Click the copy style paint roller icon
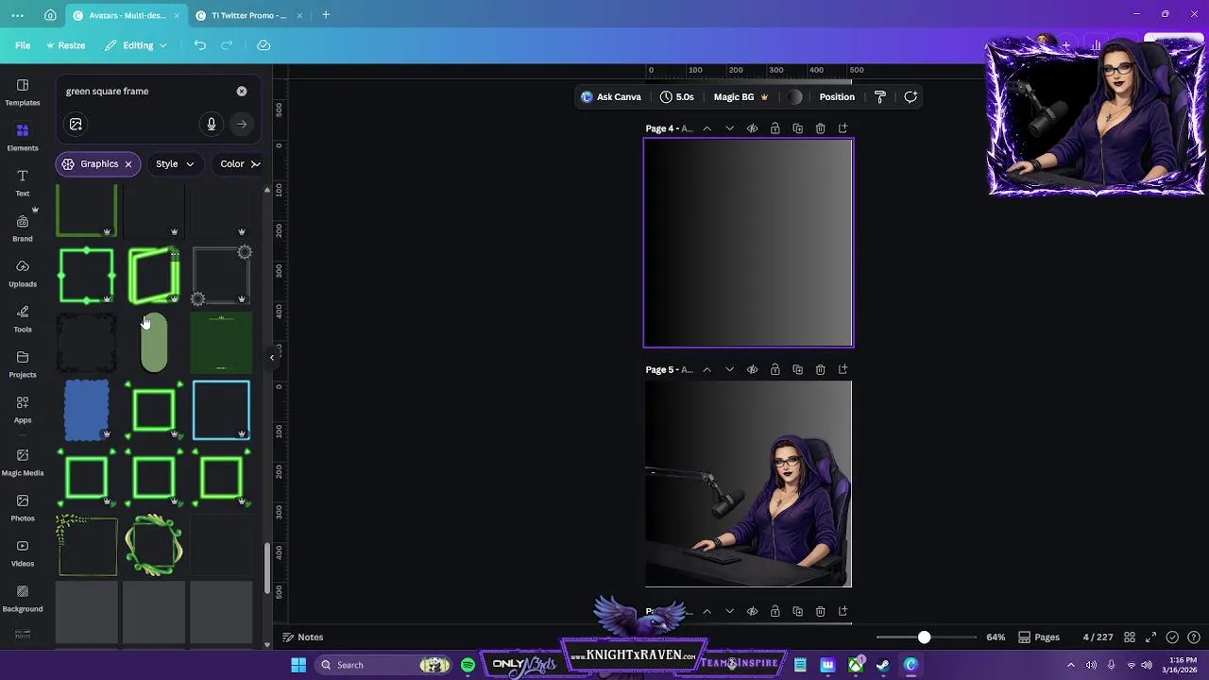Screen dimensions: 1209x680 880,96
